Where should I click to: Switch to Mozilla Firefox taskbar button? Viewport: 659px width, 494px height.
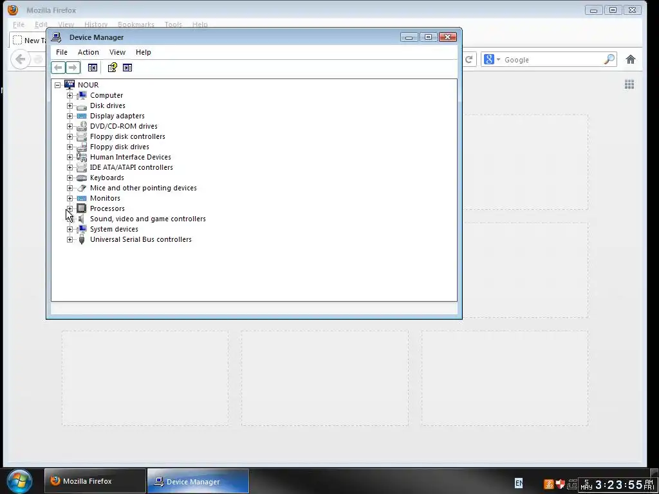click(95, 481)
